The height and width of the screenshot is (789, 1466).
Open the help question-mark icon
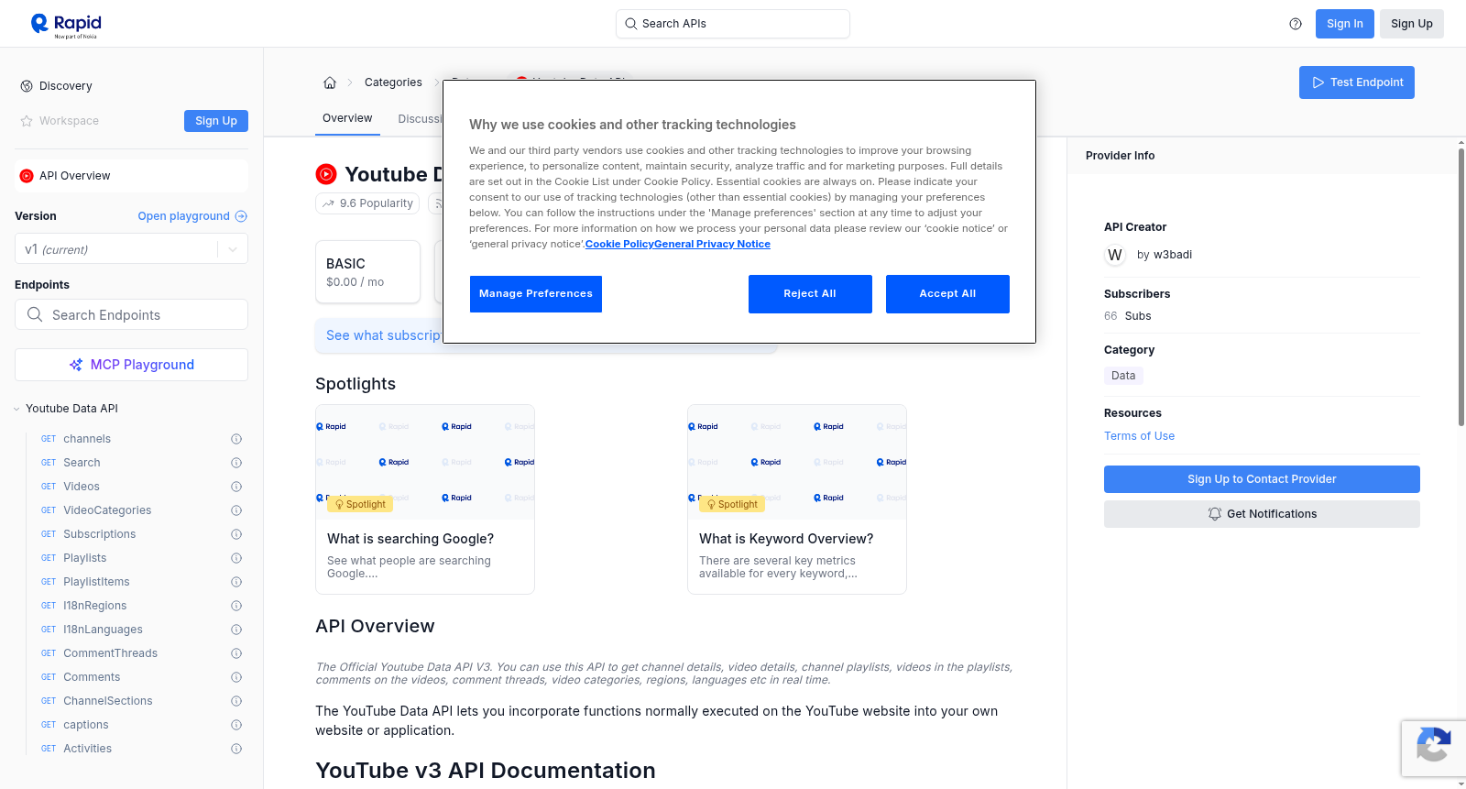(x=1296, y=24)
